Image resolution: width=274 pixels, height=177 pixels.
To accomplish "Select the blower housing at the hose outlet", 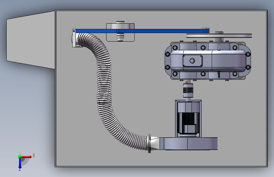I will 189,144.
